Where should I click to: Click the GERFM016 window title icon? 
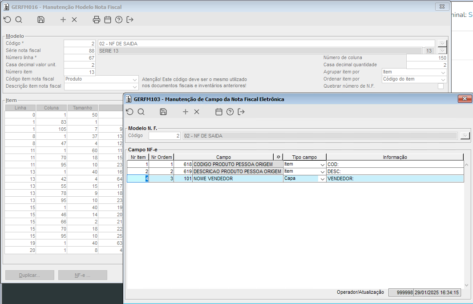6,7
